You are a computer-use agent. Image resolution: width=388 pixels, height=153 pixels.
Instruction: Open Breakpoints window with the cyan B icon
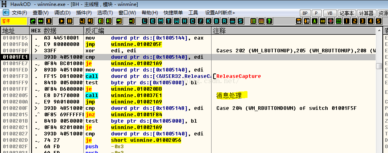[x=216, y=21]
